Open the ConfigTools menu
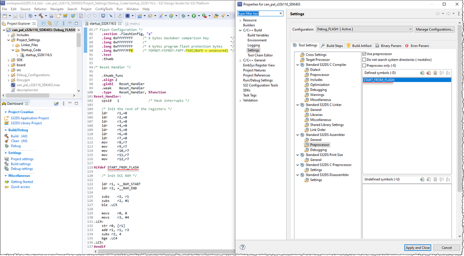This screenshot has height=256, width=464. (x=104, y=9)
